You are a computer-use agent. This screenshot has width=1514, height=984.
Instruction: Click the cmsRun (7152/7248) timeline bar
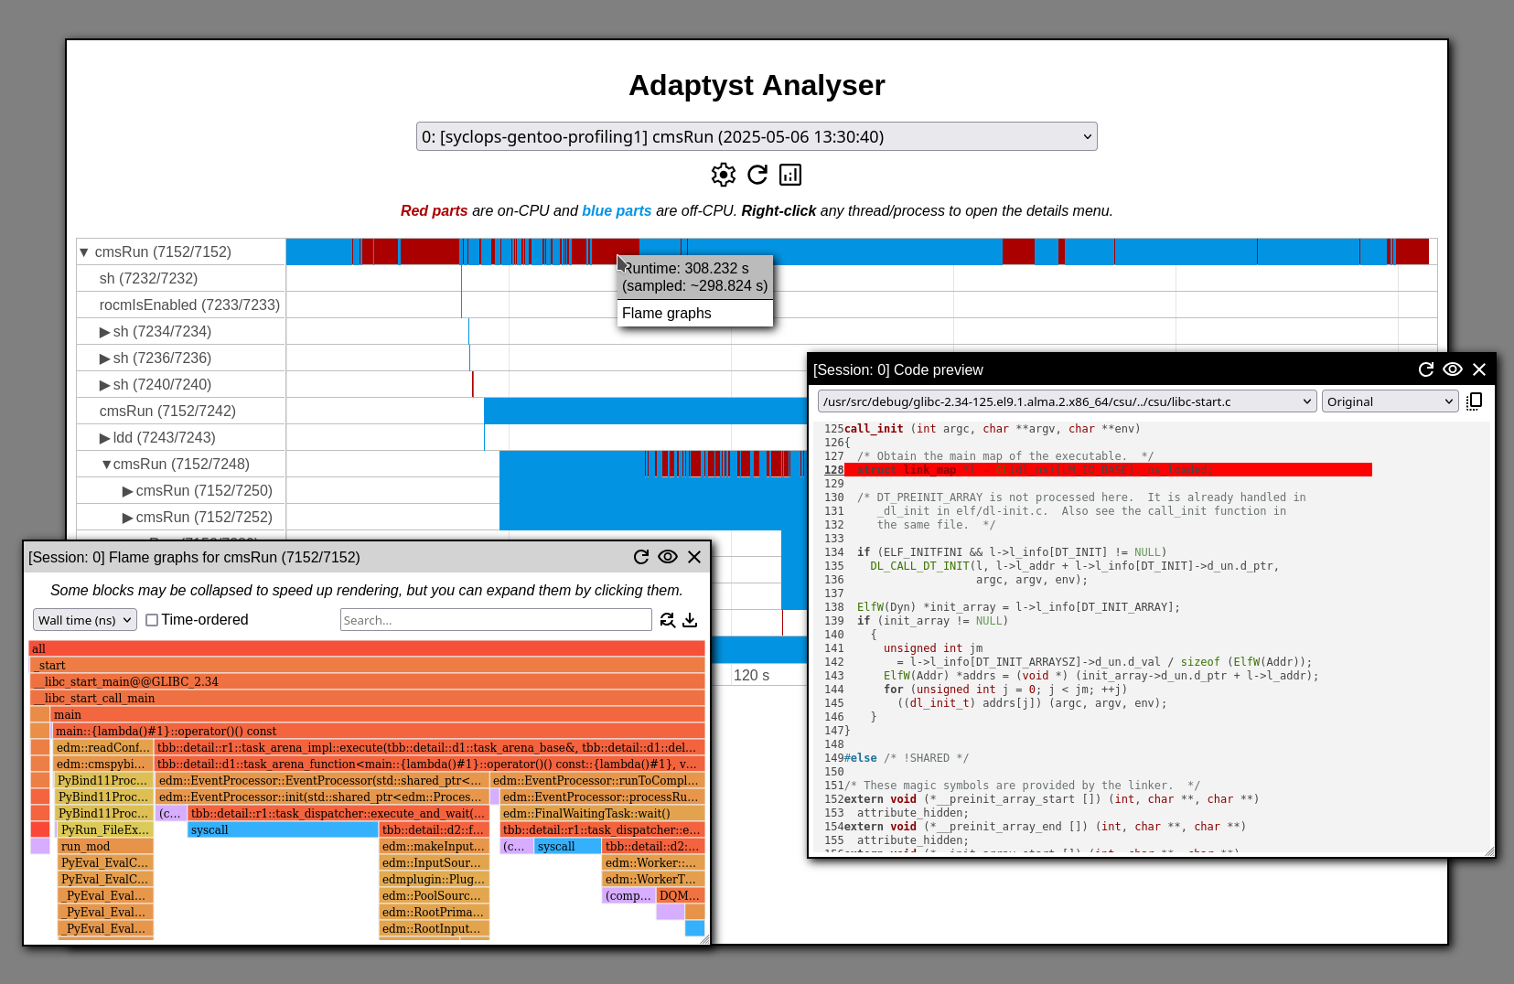[x=653, y=464]
